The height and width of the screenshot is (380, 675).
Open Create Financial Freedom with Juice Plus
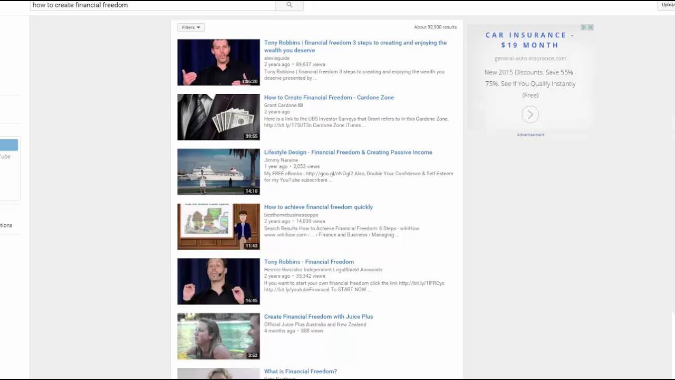point(319,317)
